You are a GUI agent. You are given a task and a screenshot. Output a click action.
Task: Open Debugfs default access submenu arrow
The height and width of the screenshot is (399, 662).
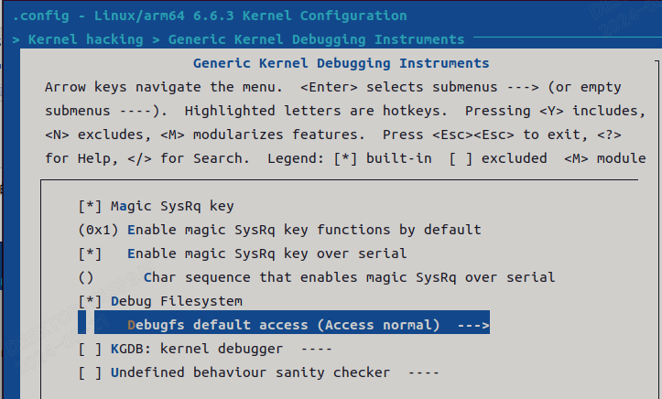[x=473, y=325]
